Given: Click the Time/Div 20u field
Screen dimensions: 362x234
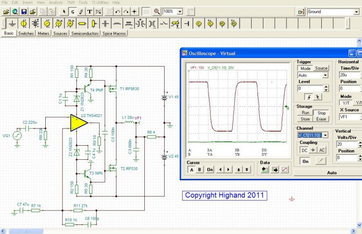Looking at the screenshot, I should pyautogui.click(x=349, y=75).
